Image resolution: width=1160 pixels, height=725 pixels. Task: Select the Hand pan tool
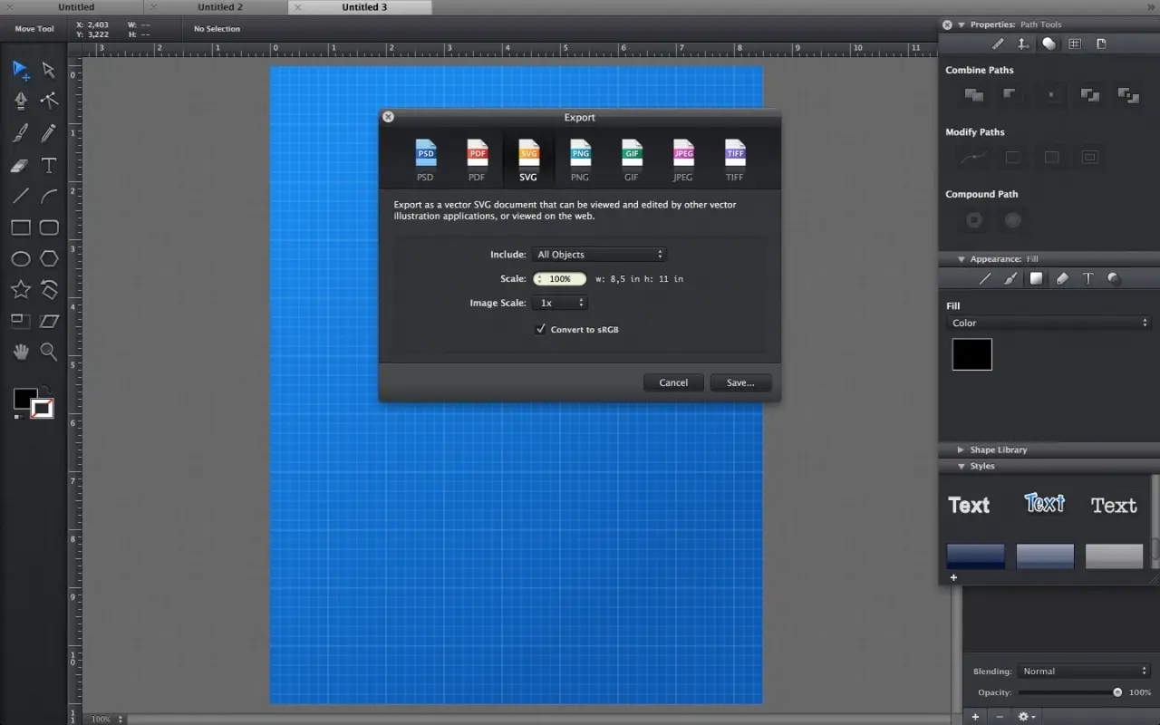21,352
